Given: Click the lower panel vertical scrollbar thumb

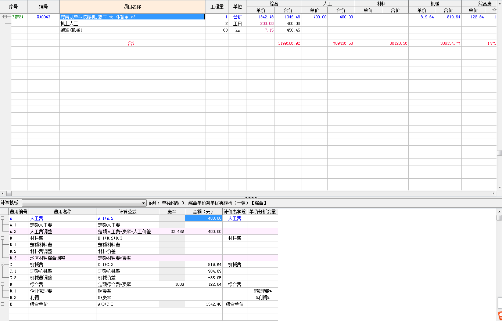Looking at the screenshot, I should click(499, 218).
